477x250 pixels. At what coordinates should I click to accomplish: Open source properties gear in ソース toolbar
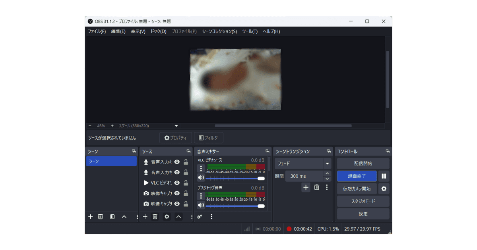click(x=167, y=217)
